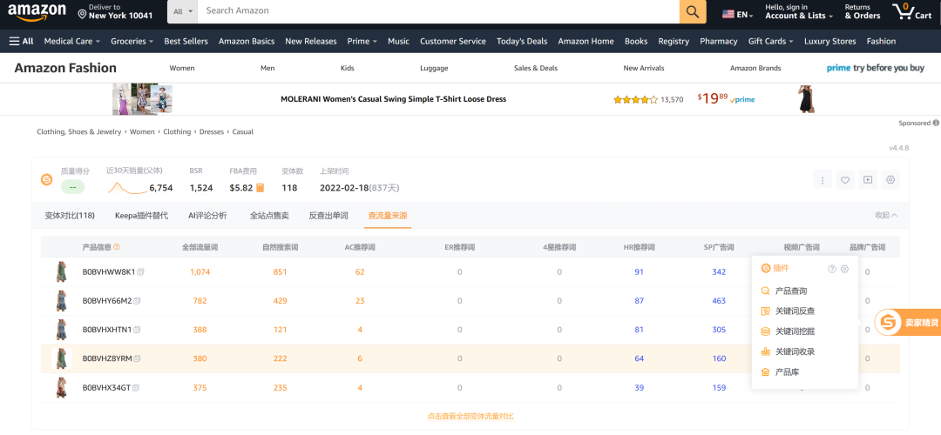Switch to 全站点售卖 tab
Screen dimensions: 941x435
tap(269, 215)
